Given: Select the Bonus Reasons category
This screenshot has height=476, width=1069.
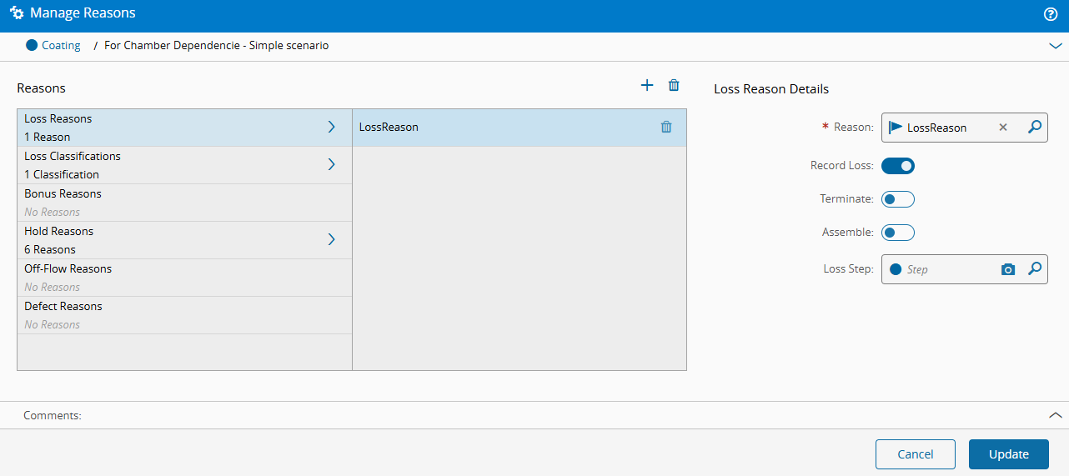Looking at the screenshot, I should pos(184,203).
